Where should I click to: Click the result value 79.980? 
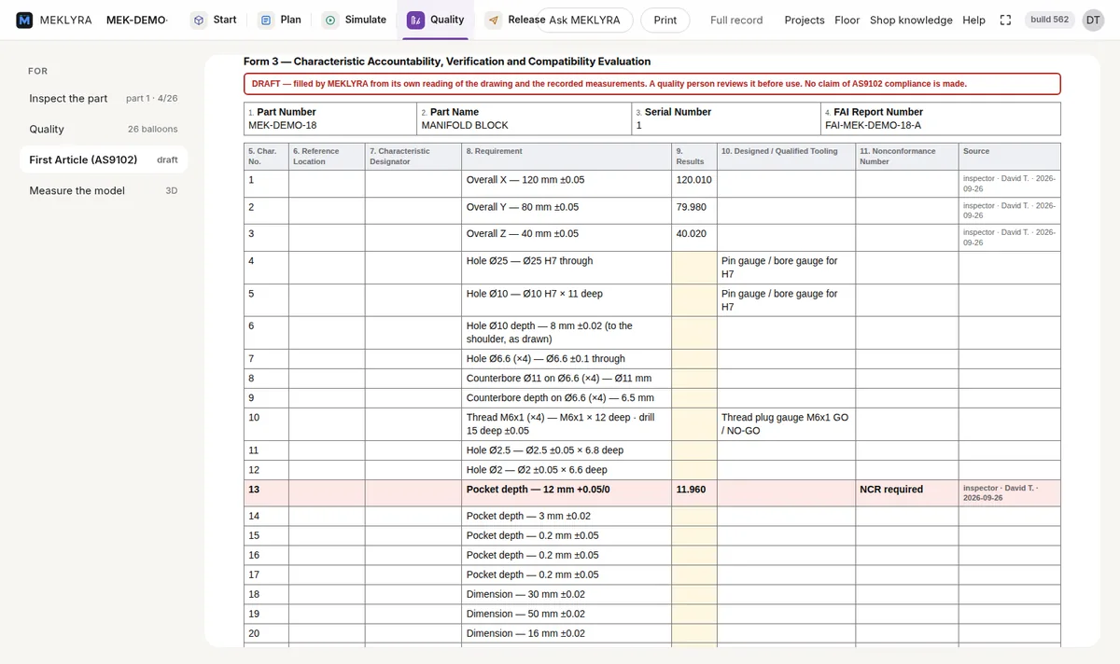click(692, 207)
